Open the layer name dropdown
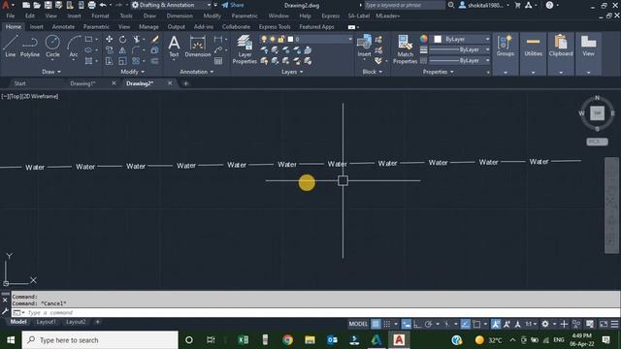 click(x=349, y=39)
